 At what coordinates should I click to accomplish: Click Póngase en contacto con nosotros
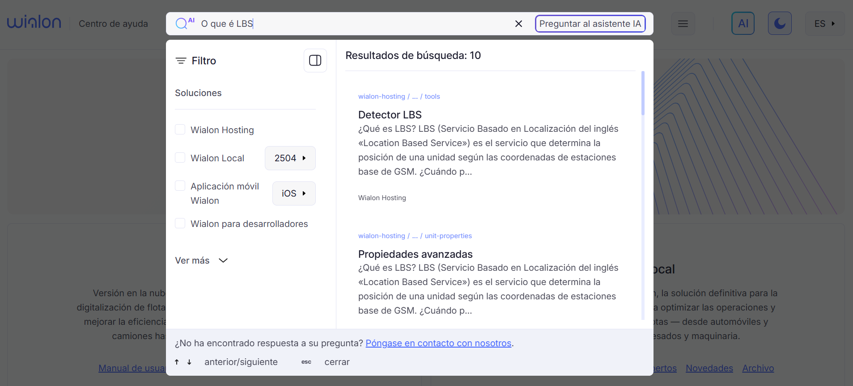438,343
